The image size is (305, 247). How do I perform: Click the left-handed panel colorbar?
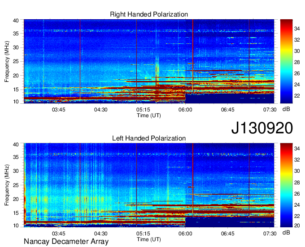[x=286, y=185]
